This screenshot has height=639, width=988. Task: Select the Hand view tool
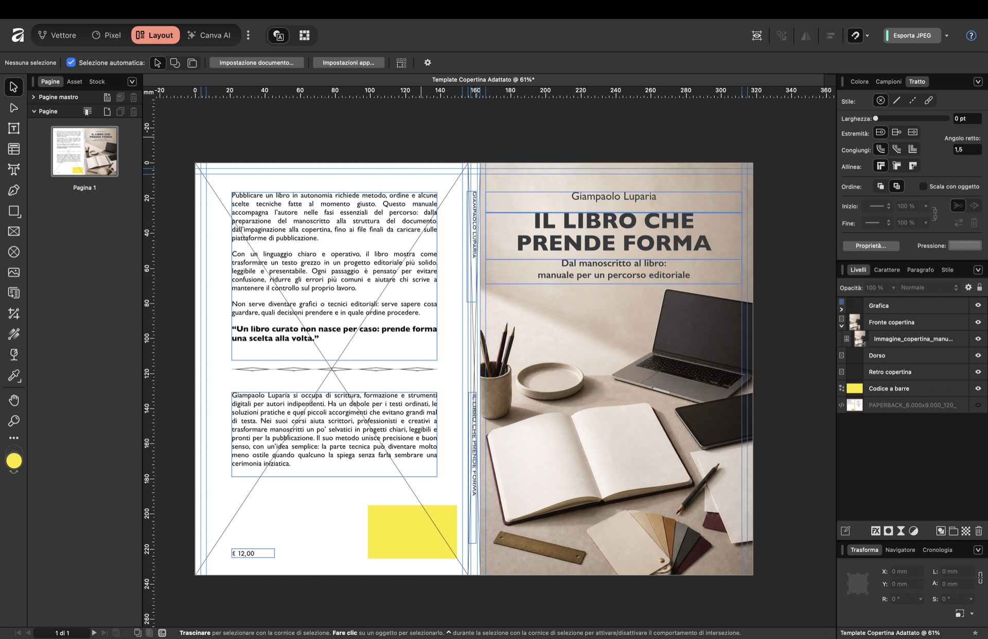click(14, 400)
